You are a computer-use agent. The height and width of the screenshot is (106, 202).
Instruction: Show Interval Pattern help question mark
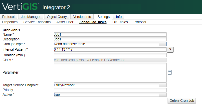(170, 50)
